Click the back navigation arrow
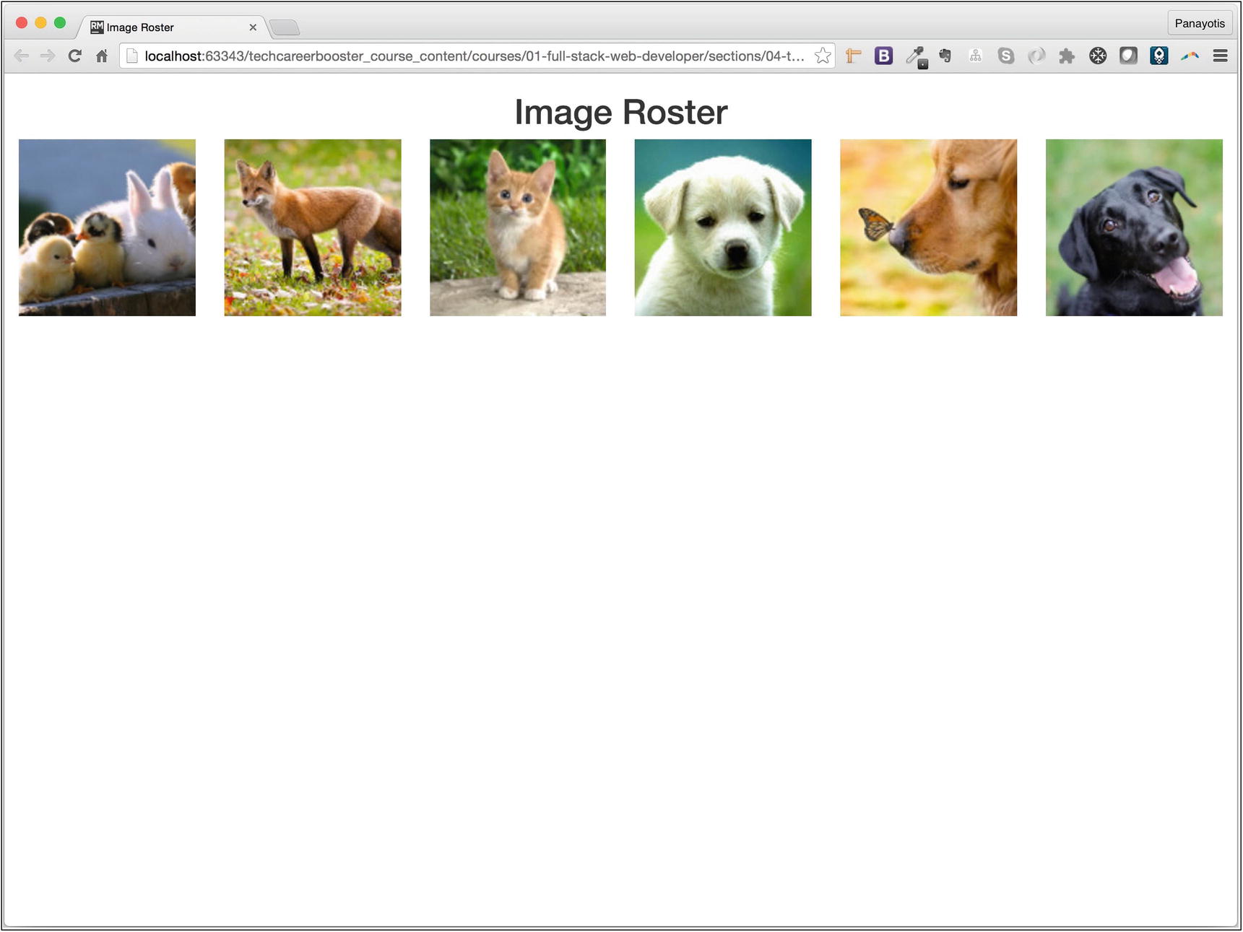The height and width of the screenshot is (932, 1243). pyautogui.click(x=22, y=56)
